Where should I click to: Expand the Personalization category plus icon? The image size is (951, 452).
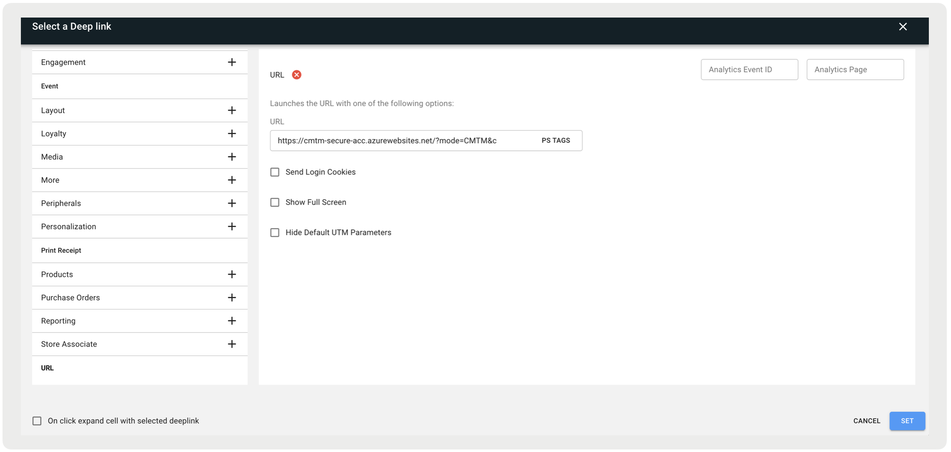(231, 226)
